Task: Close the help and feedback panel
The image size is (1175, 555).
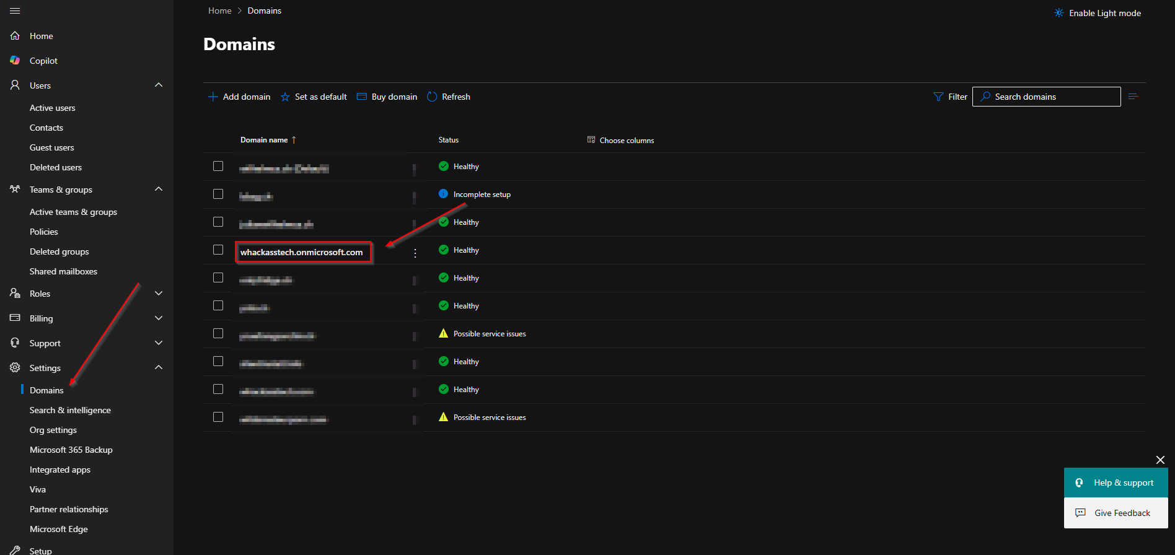Action: coord(1160,460)
